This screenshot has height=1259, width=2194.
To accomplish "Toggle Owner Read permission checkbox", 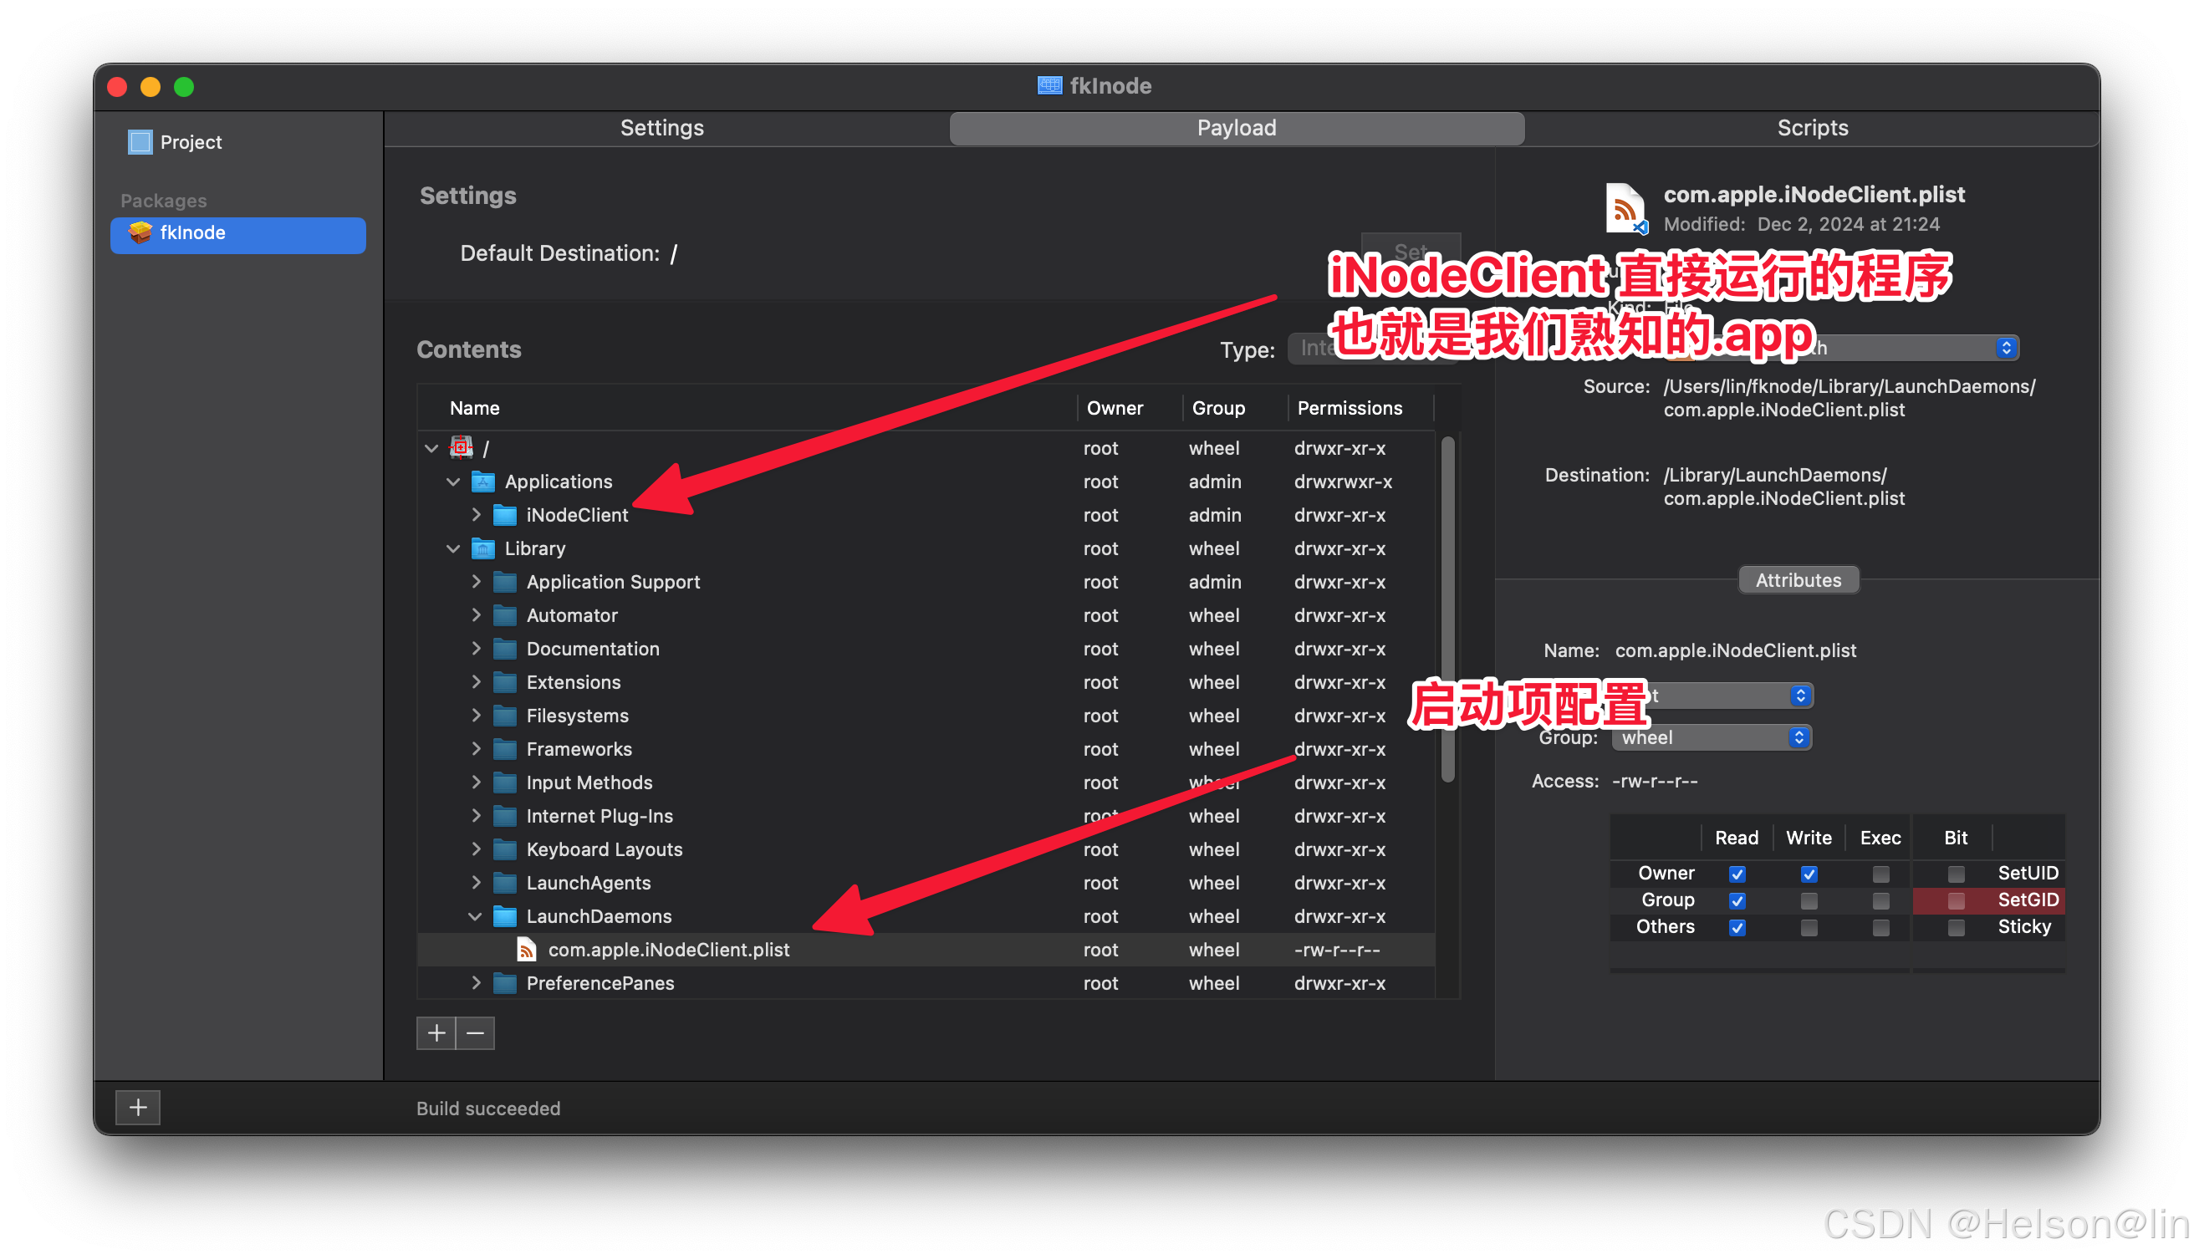I will click(1737, 874).
